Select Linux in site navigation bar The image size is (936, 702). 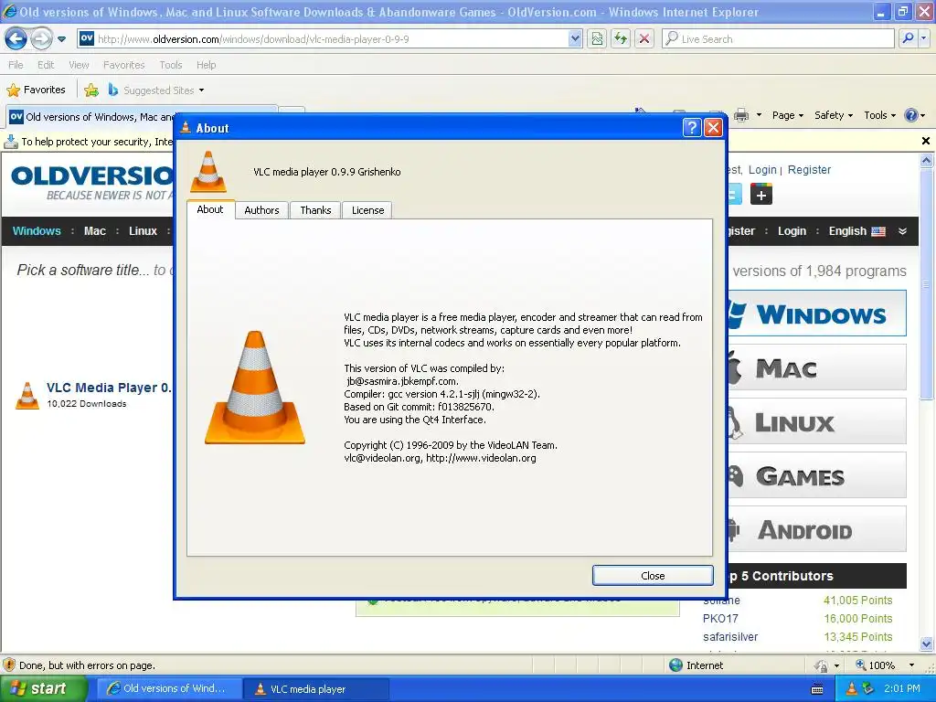143,231
